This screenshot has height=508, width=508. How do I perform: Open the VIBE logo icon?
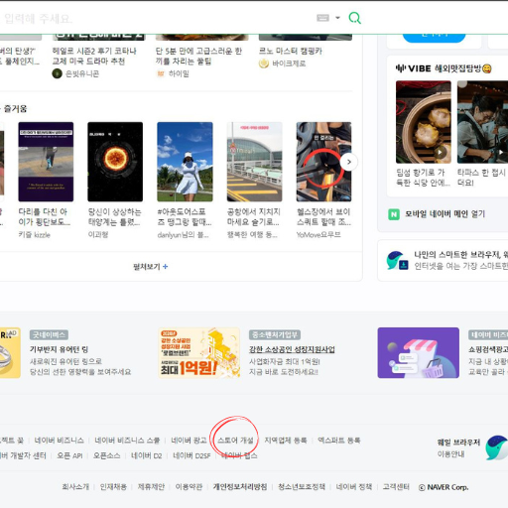(x=414, y=68)
